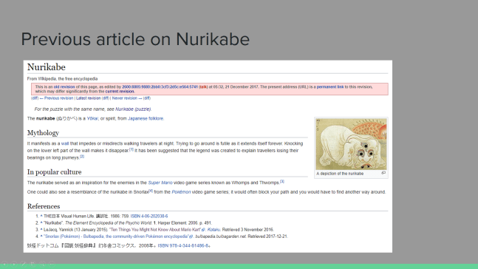Jump up from reference 1 caret

click(x=41, y=216)
